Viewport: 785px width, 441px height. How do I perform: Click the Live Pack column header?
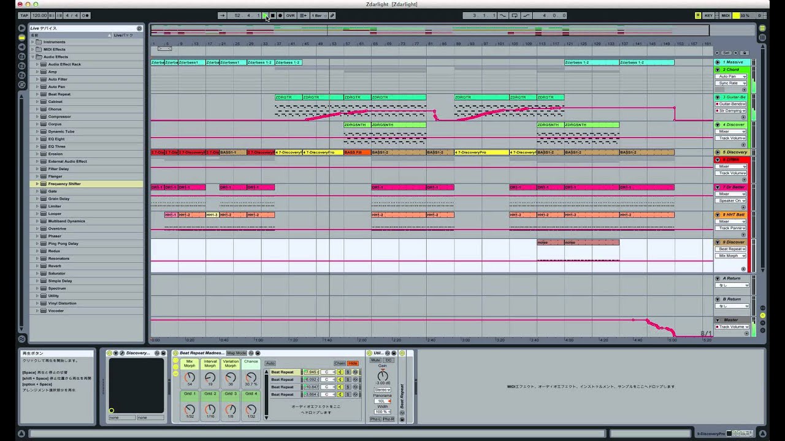coord(128,35)
